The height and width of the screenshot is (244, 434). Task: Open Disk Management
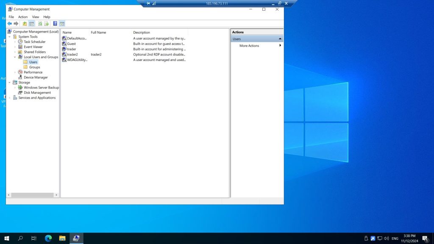(37, 93)
